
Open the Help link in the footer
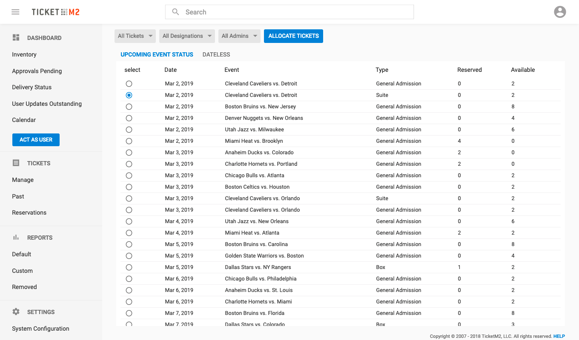pyautogui.click(x=559, y=336)
